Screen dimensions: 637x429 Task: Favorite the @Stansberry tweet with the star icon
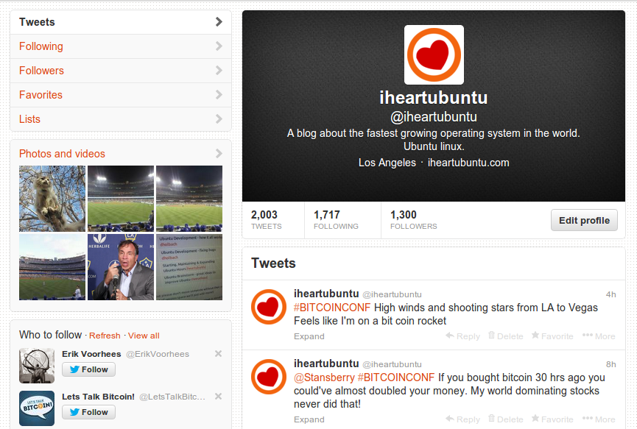[535, 418]
